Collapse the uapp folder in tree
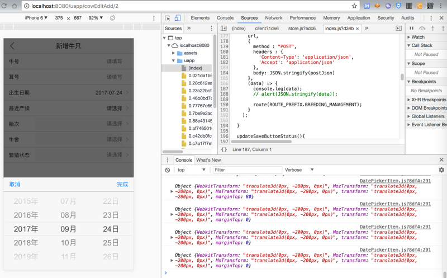This screenshot has height=278, width=447. click(x=174, y=60)
